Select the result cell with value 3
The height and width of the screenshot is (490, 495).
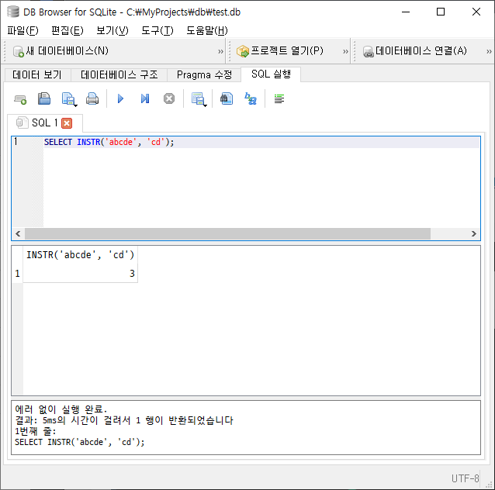click(x=80, y=273)
